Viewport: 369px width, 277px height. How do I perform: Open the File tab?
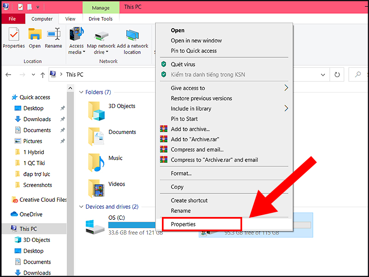coord(12,19)
